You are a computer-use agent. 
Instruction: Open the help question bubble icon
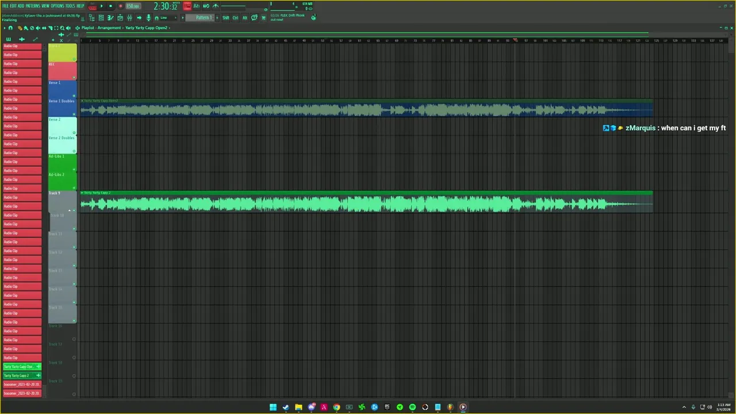click(x=254, y=18)
